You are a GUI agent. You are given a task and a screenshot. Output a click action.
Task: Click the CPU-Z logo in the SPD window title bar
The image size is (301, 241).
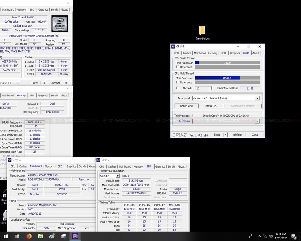99,160
